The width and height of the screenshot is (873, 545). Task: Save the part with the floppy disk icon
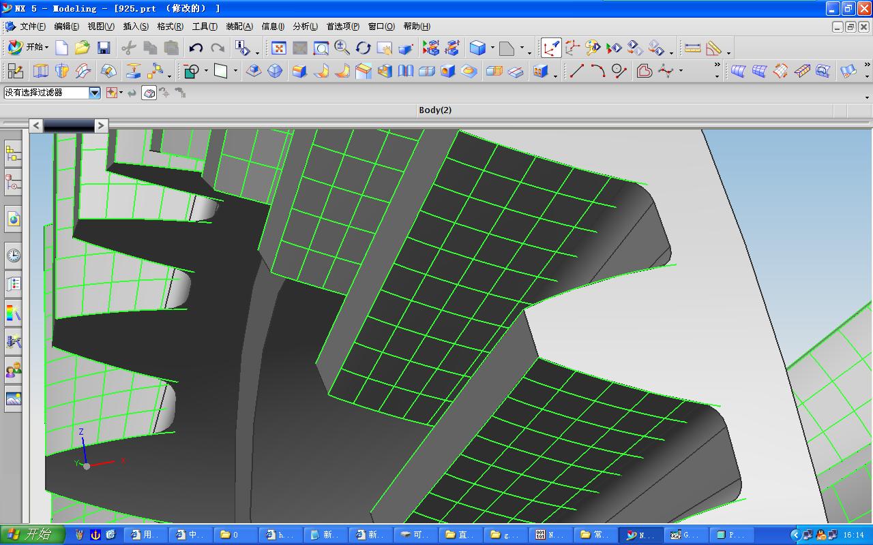click(104, 48)
